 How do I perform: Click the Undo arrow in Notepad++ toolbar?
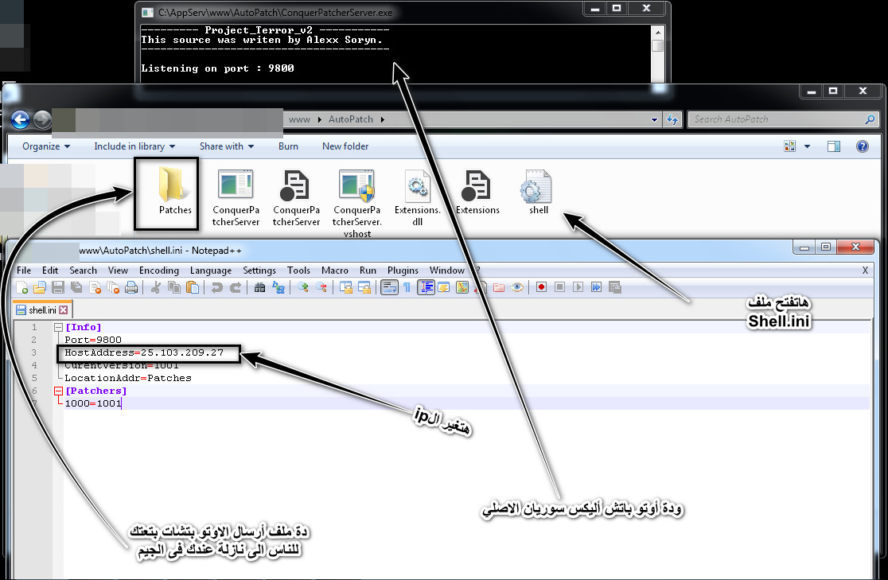216,288
